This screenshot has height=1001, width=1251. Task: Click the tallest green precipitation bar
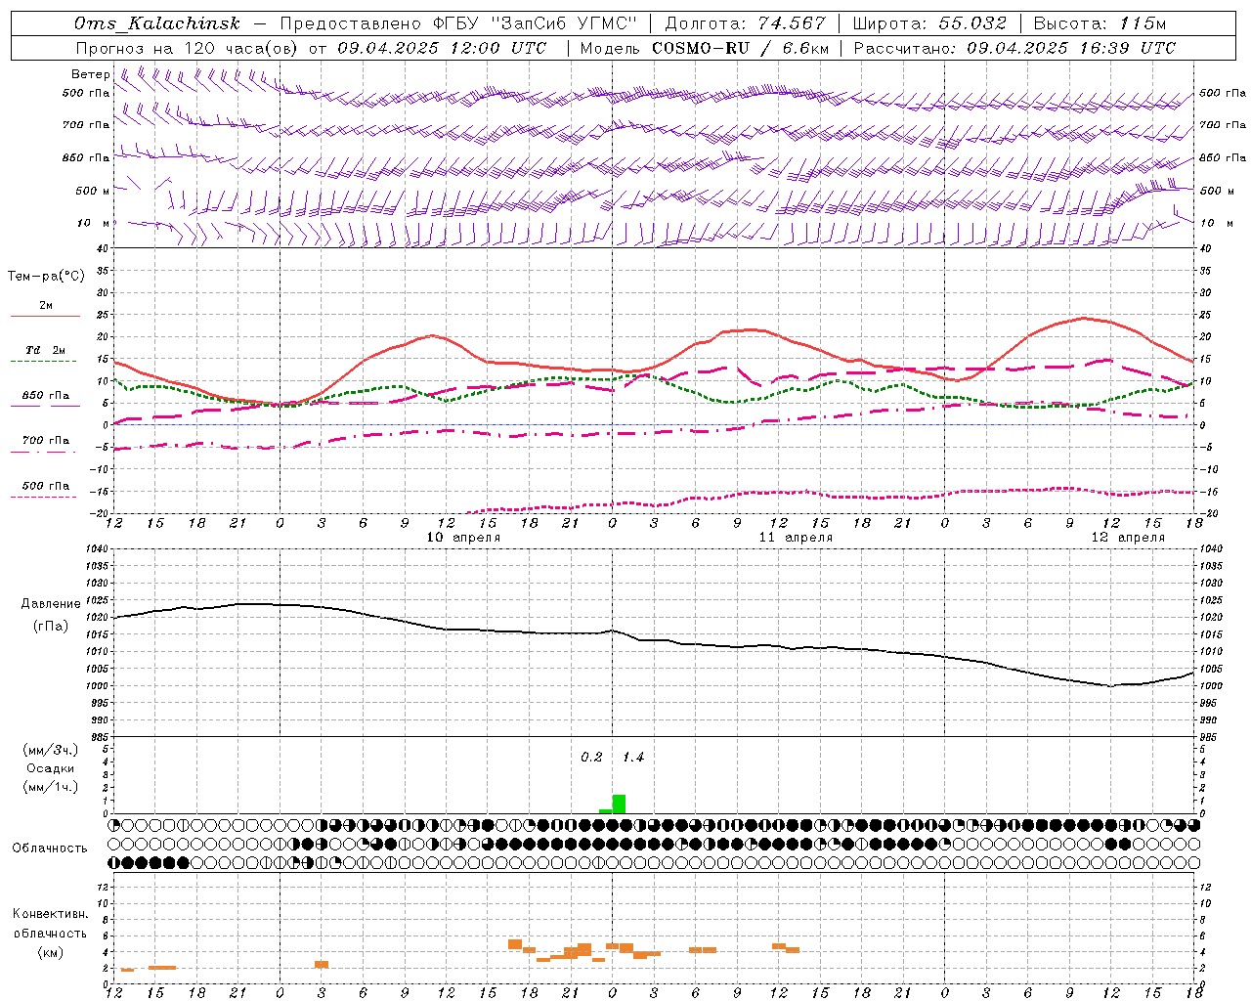pos(619,805)
